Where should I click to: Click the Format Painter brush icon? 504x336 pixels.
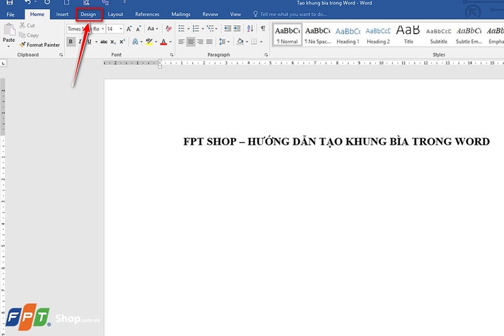[22, 45]
